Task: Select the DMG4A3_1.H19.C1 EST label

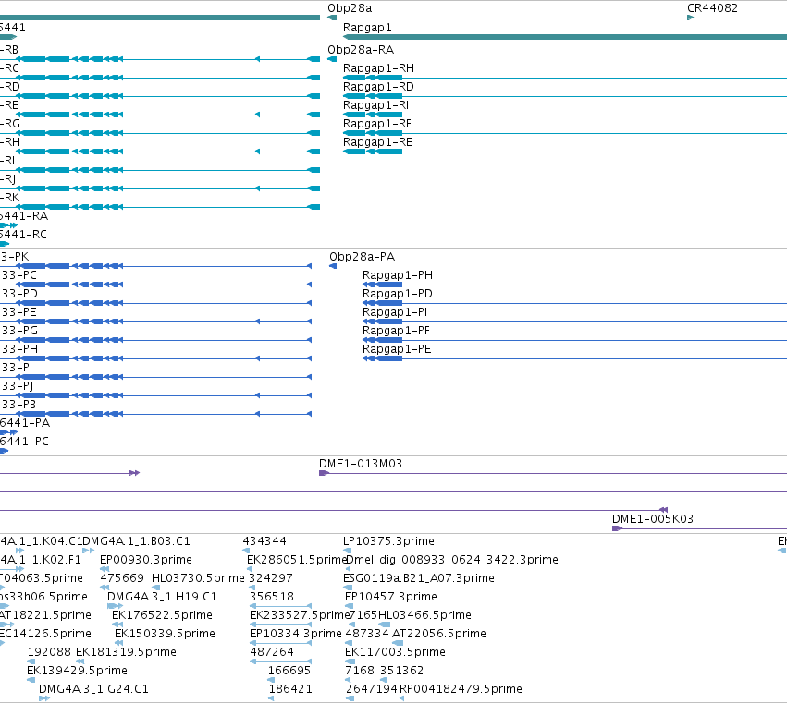Action: [x=162, y=597]
